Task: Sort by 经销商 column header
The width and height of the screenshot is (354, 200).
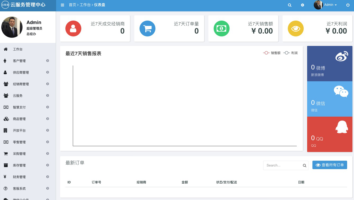Action: (x=141, y=182)
